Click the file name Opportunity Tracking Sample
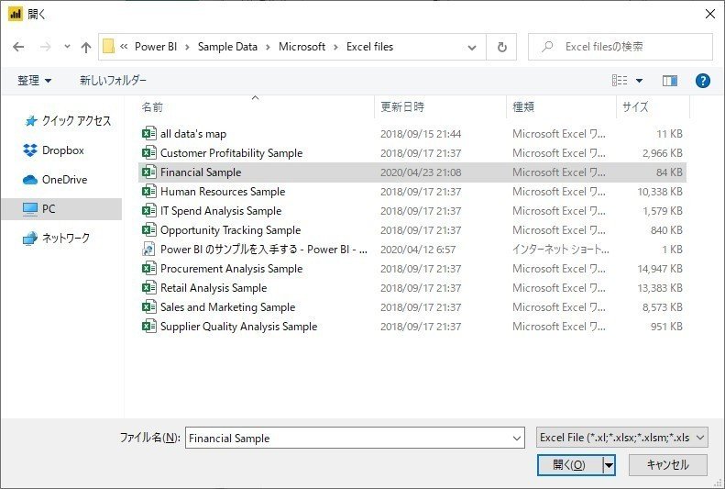 coord(230,230)
